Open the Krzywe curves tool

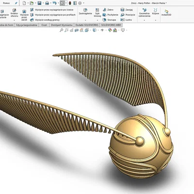(156, 12)
